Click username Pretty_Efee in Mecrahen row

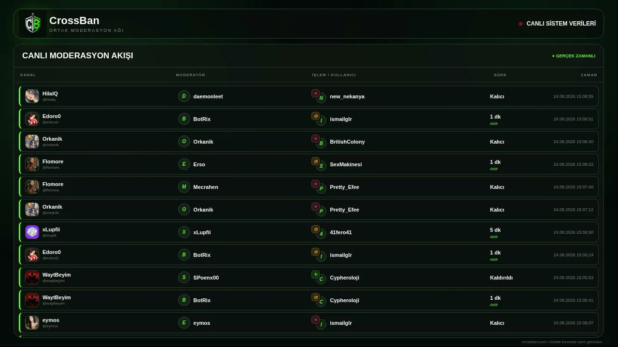(x=344, y=187)
